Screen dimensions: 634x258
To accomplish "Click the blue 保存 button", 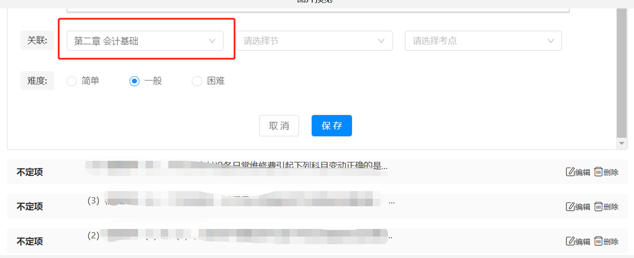I will pyautogui.click(x=332, y=126).
